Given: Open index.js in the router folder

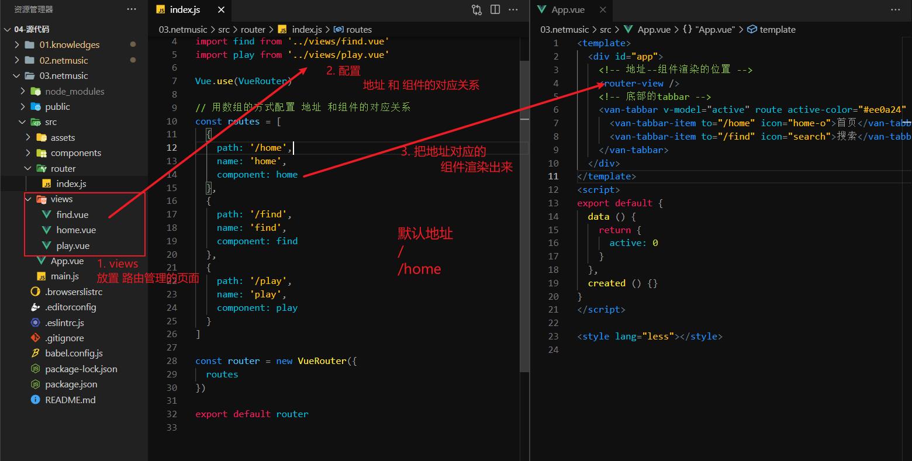Looking at the screenshot, I should 71,183.
